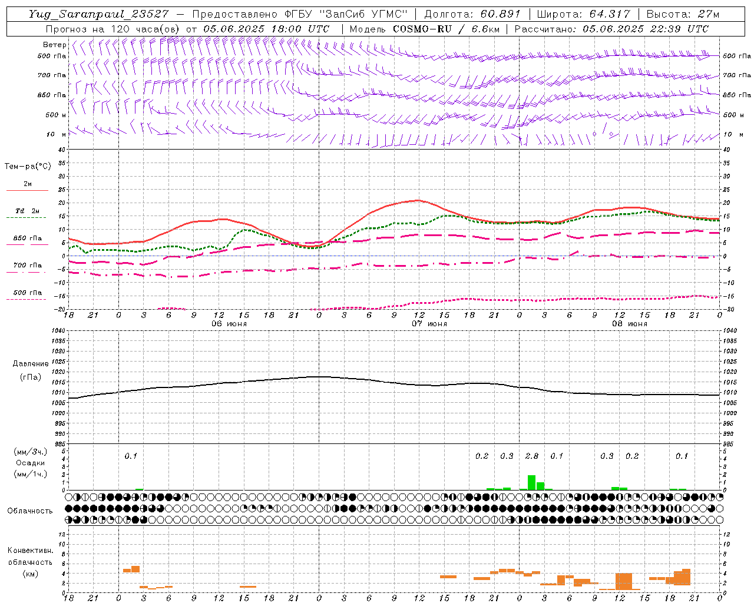This screenshot has width=754, height=603.
Task: Click the 500 м wind level label on left
Action: click(x=56, y=115)
